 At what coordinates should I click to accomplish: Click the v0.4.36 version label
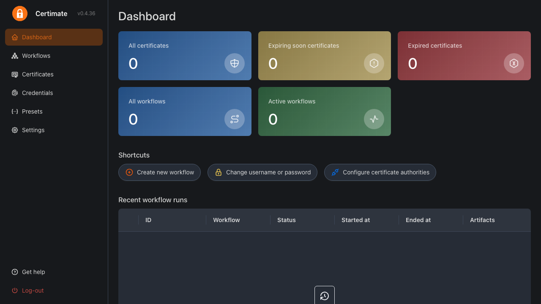[86, 14]
